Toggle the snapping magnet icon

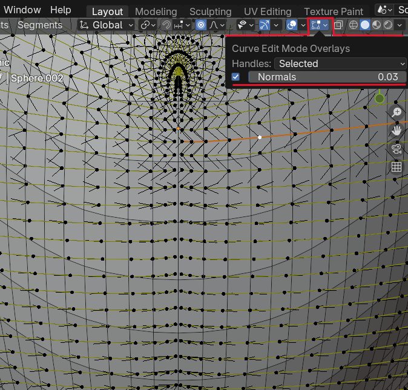(x=166, y=25)
